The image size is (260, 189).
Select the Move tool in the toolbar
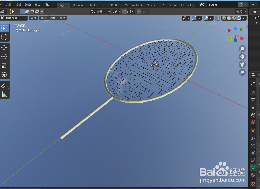[4, 47]
